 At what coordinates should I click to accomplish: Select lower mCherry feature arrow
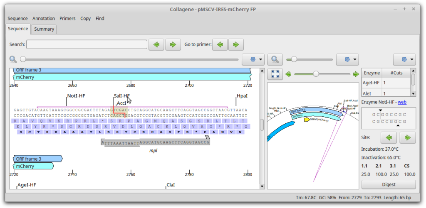[33, 166]
